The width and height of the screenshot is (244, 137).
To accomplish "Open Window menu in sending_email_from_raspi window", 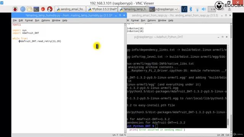I will [x=162, y=20].
